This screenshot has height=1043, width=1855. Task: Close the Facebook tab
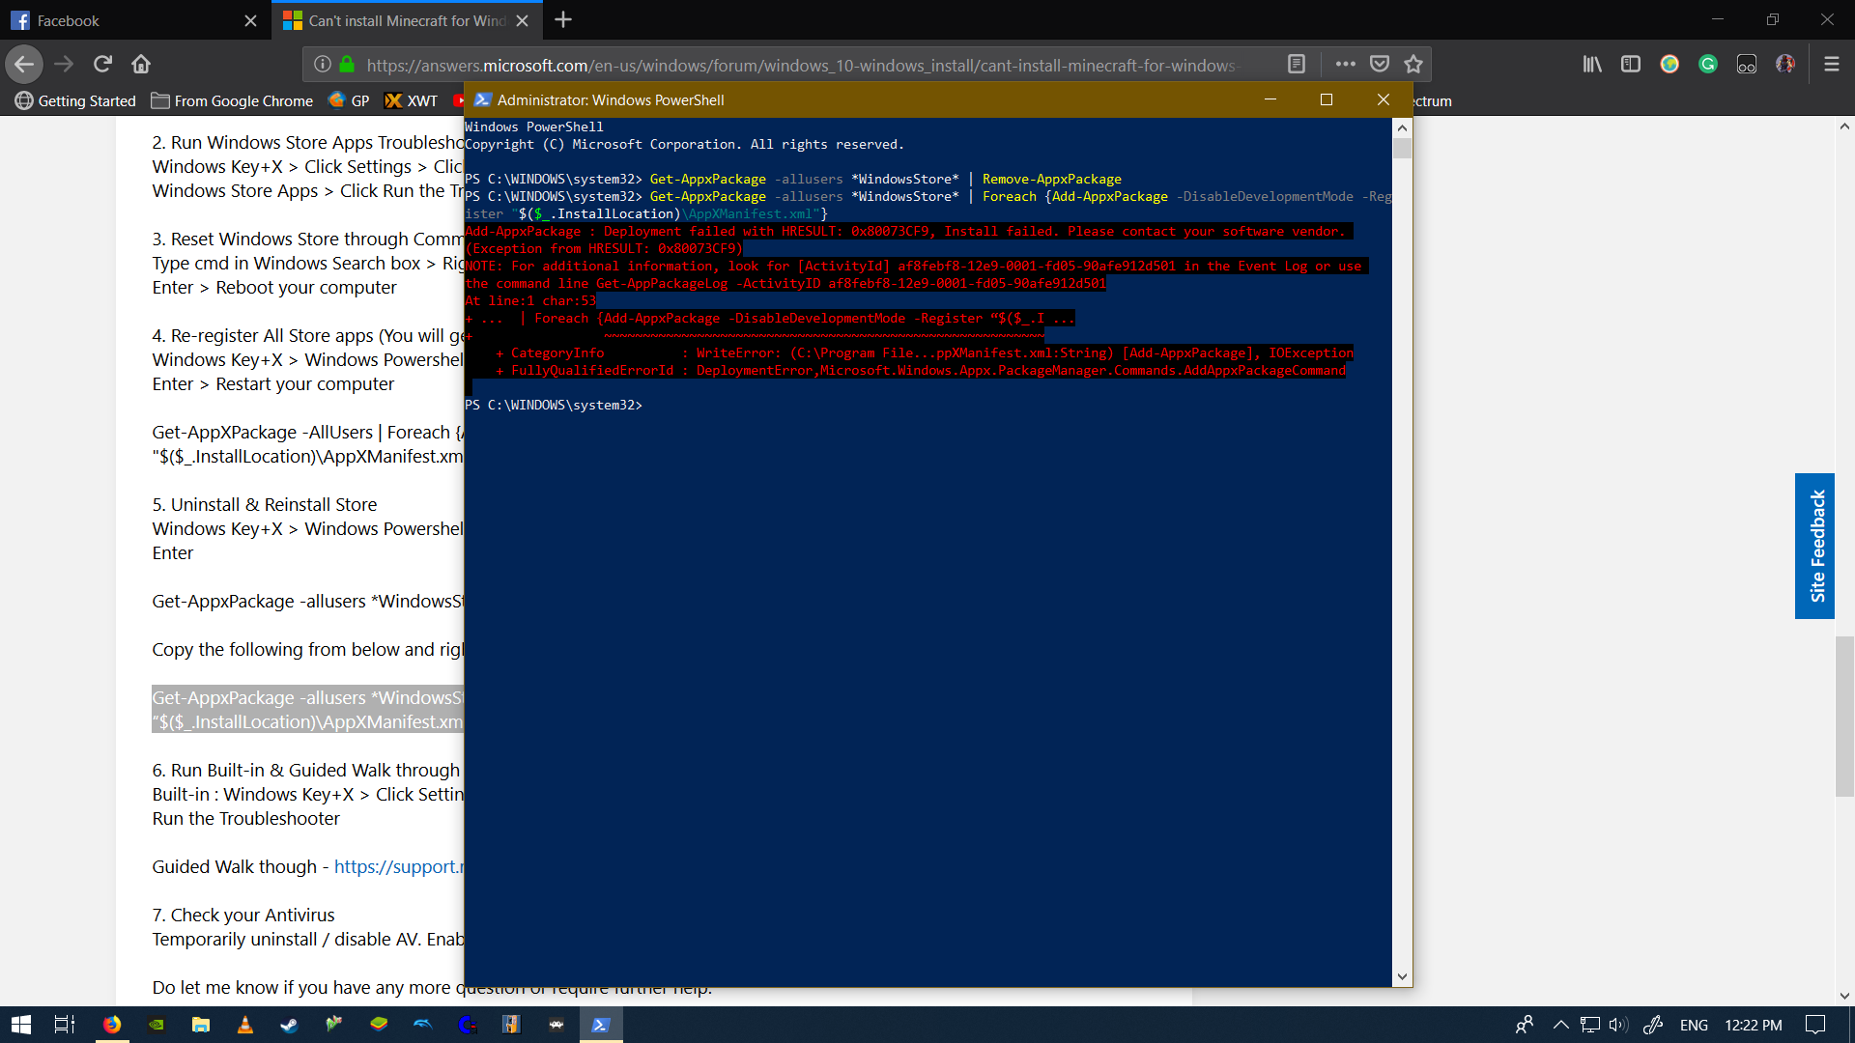coord(250,20)
